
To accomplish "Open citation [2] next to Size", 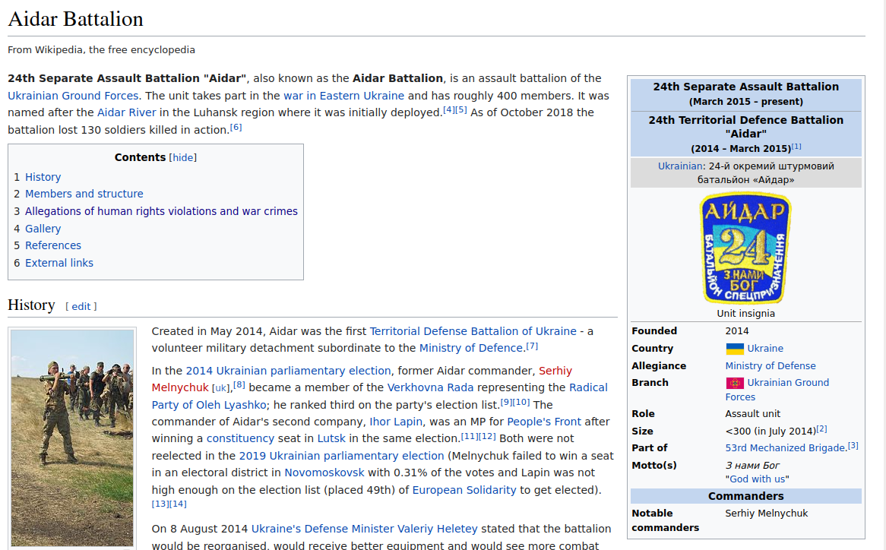I will coord(821,429).
